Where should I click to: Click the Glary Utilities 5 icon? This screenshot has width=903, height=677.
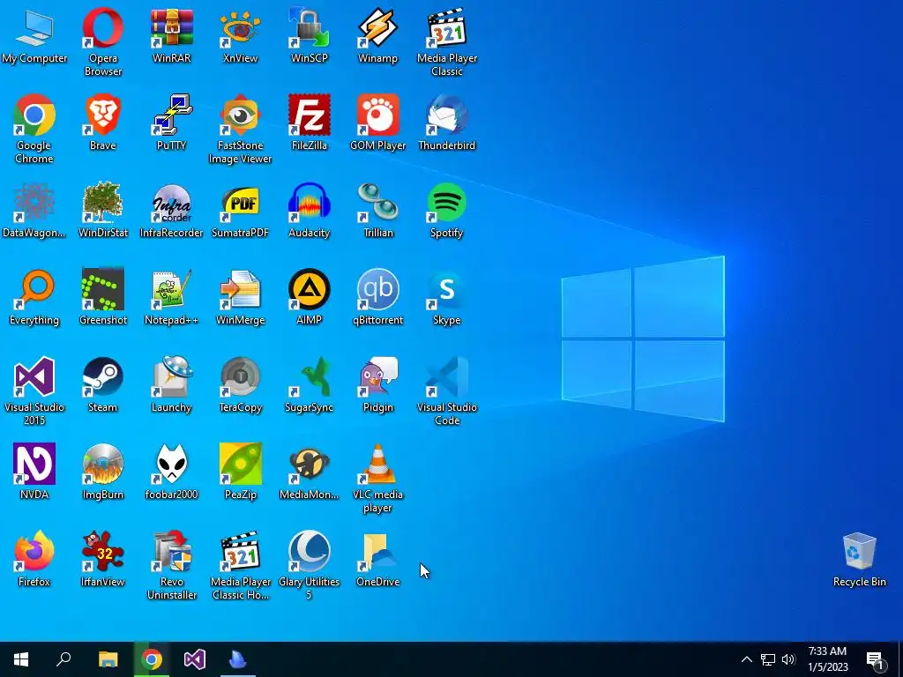point(310,565)
